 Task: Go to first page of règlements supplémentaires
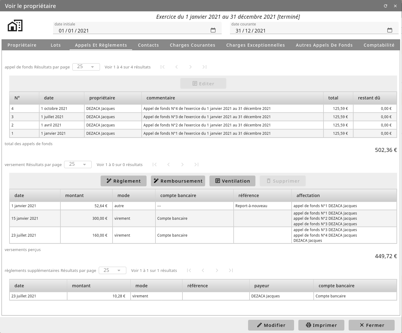pos(189,270)
